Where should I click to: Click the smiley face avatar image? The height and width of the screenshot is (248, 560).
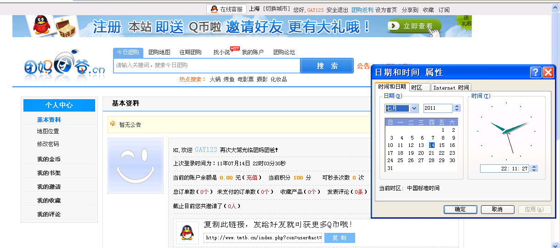[x=135, y=165]
